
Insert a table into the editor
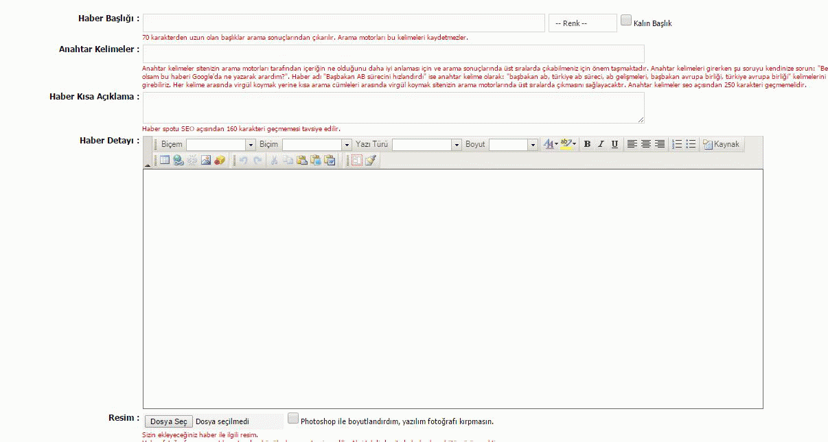click(x=165, y=160)
